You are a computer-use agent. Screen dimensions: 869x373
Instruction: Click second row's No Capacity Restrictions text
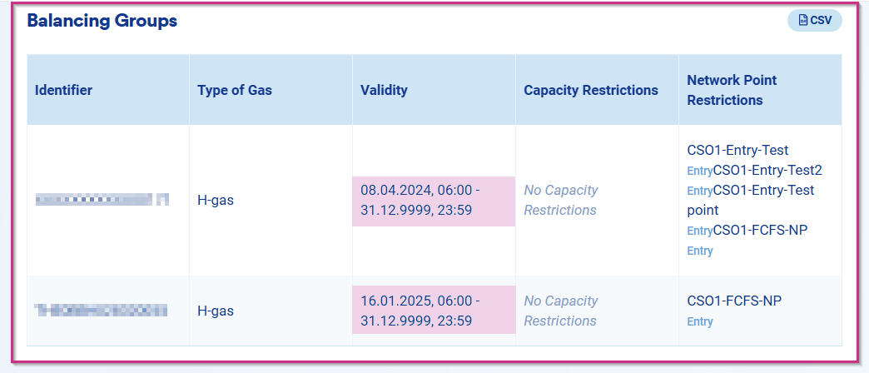pos(560,311)
